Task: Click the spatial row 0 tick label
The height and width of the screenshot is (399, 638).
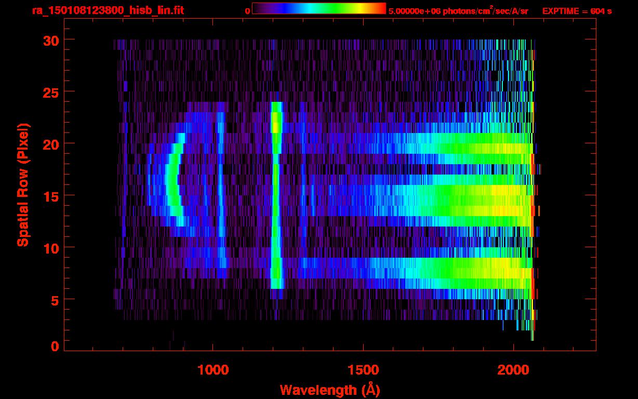Action: tap(55, 347)
